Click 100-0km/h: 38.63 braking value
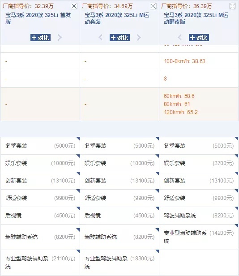 coord(184,61)
